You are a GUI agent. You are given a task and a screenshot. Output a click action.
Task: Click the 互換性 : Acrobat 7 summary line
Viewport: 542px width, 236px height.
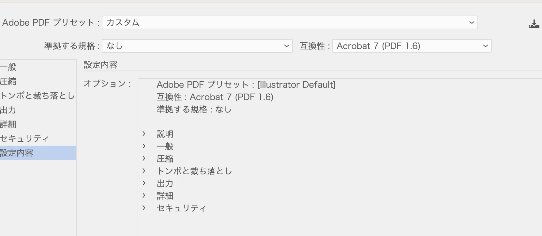(215, 97)
